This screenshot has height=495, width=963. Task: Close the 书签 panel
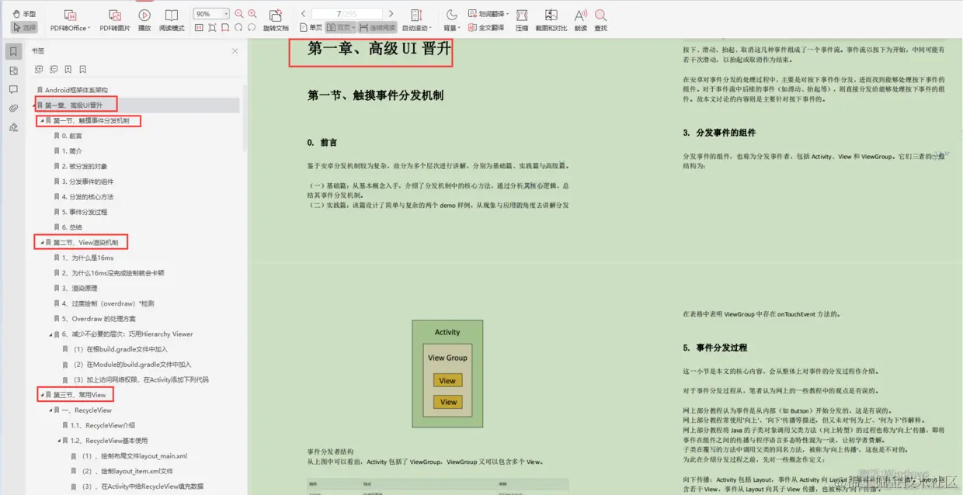coord(235,51)
